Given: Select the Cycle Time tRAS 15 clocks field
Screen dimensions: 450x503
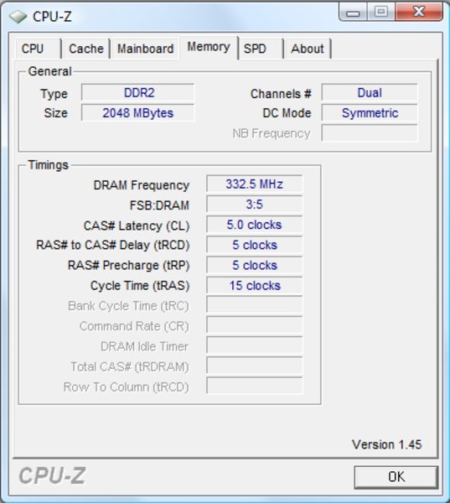Looking at the screenshot, I should 255,286.
